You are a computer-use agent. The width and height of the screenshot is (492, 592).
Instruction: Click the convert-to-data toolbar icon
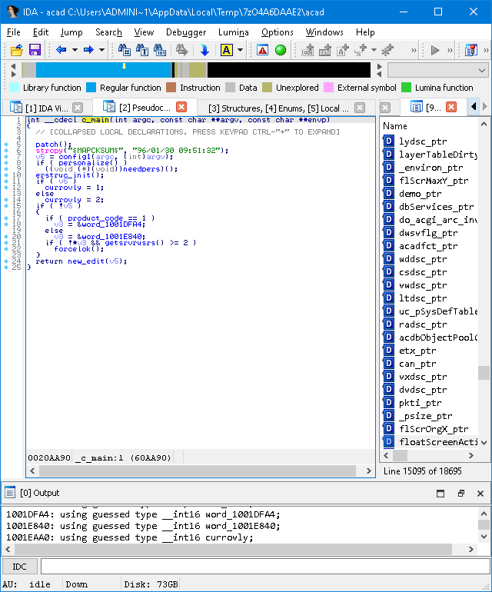click(x=324, y=50)
